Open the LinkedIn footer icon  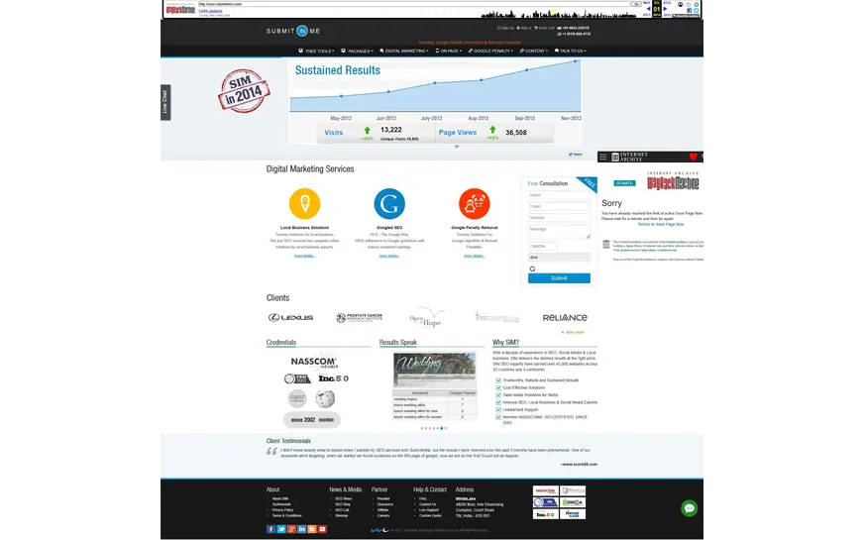tap(302, 529)
